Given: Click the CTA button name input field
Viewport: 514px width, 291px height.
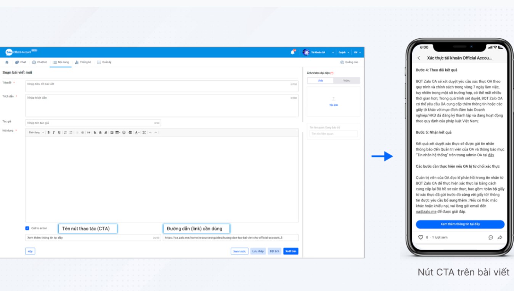Looking at the screenshot, I should tap(93, 238).
